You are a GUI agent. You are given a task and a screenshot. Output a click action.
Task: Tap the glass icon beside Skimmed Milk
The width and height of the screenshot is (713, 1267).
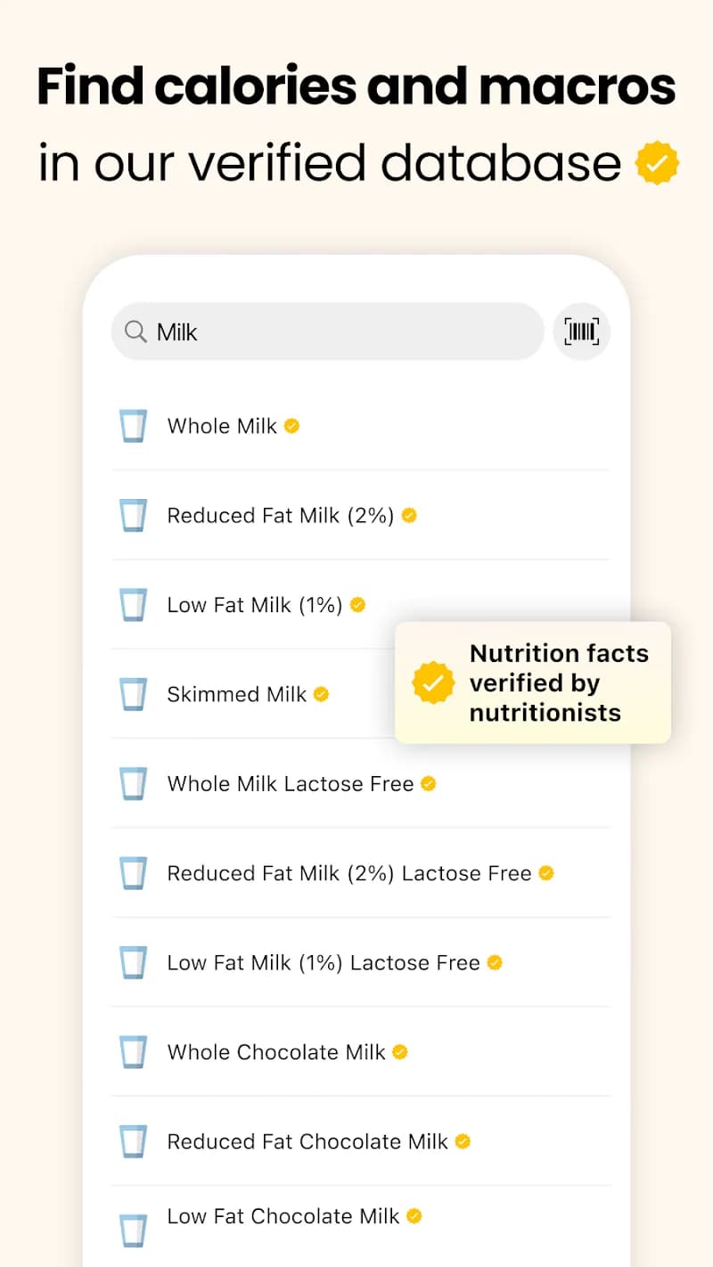click(x=133, y=694)
